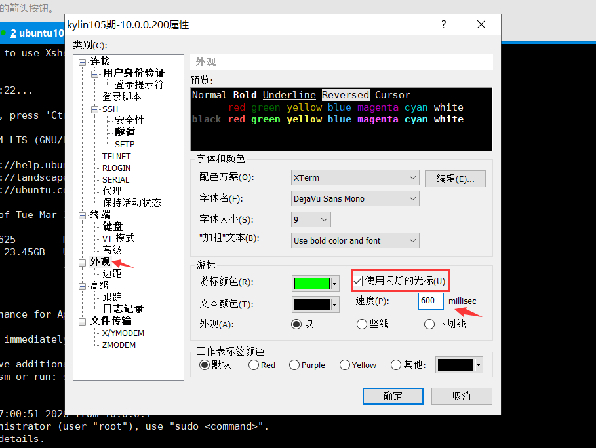The image size is (596, 448).
Task: Open the 保持活动状态 settings page
Action: pos(132,203)
